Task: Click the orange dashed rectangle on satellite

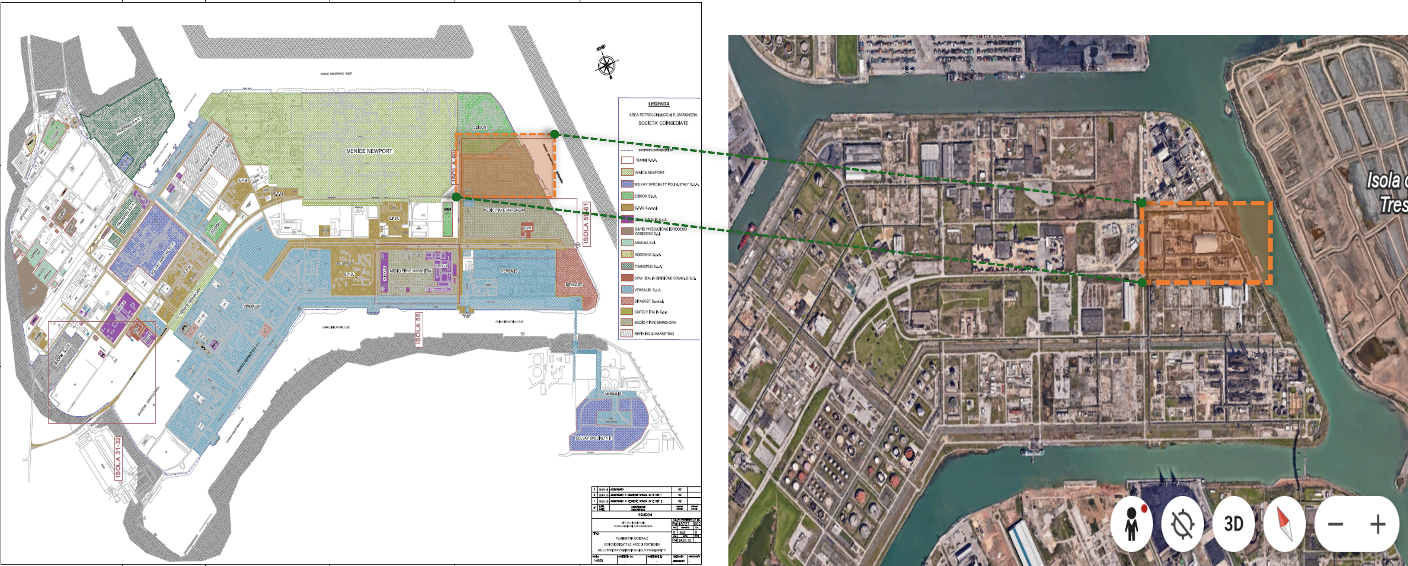Action: point(1206,243)
